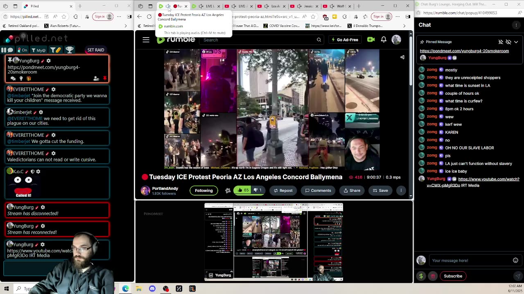
Task: Open gear on timberjet's message
Action: pos(41,112)
